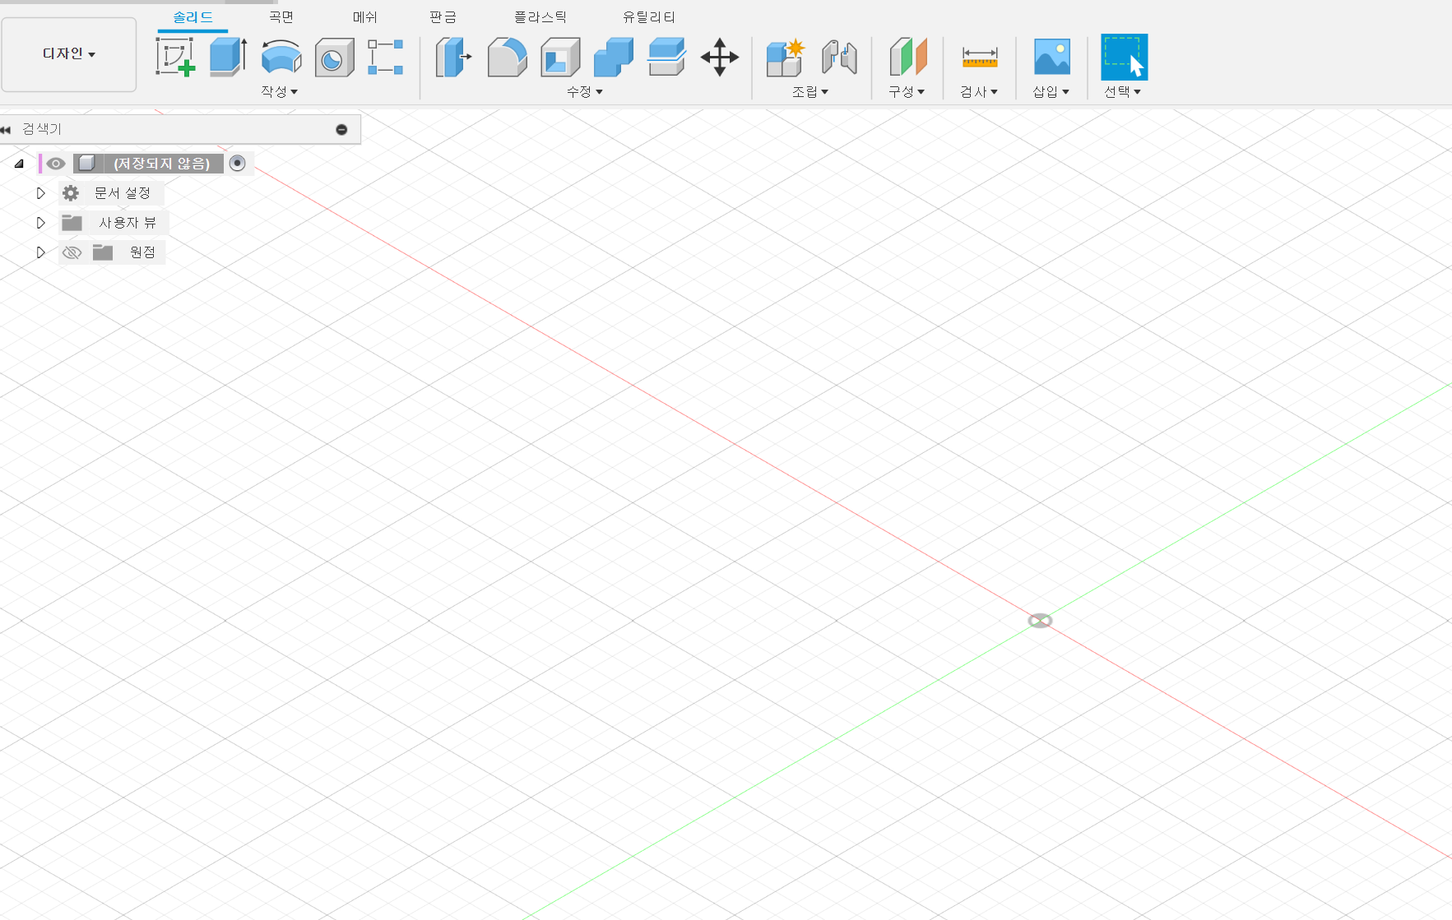
Task: Open the 조립 dropdown menu
Action: [x=810, y=91]
